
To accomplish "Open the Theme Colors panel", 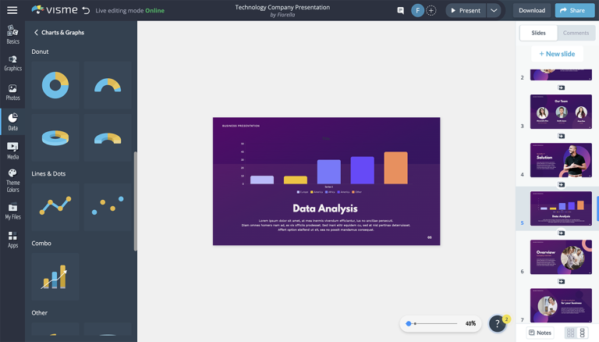I will coord(12,181).
